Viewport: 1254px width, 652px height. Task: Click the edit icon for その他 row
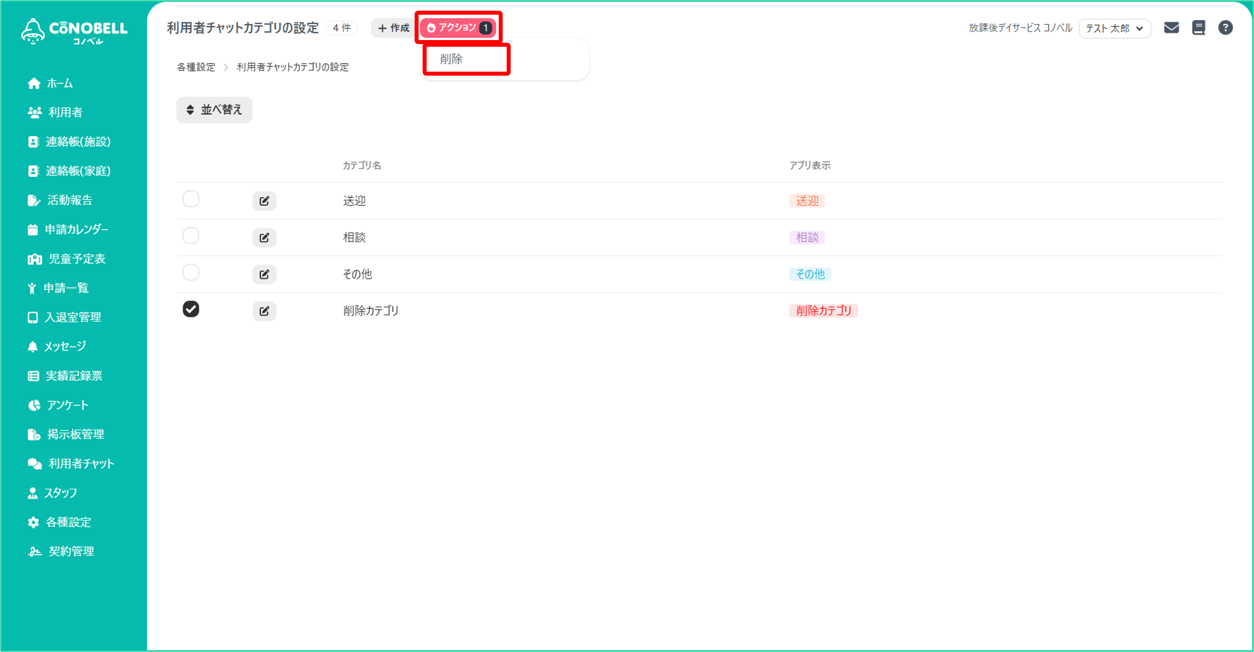point(264,274)
